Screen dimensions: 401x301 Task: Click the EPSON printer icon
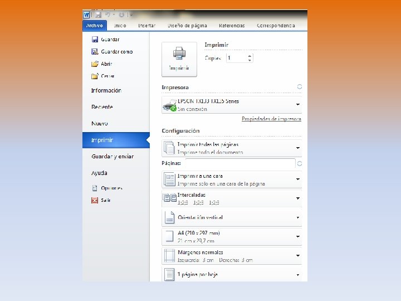(x=169, y=105)
